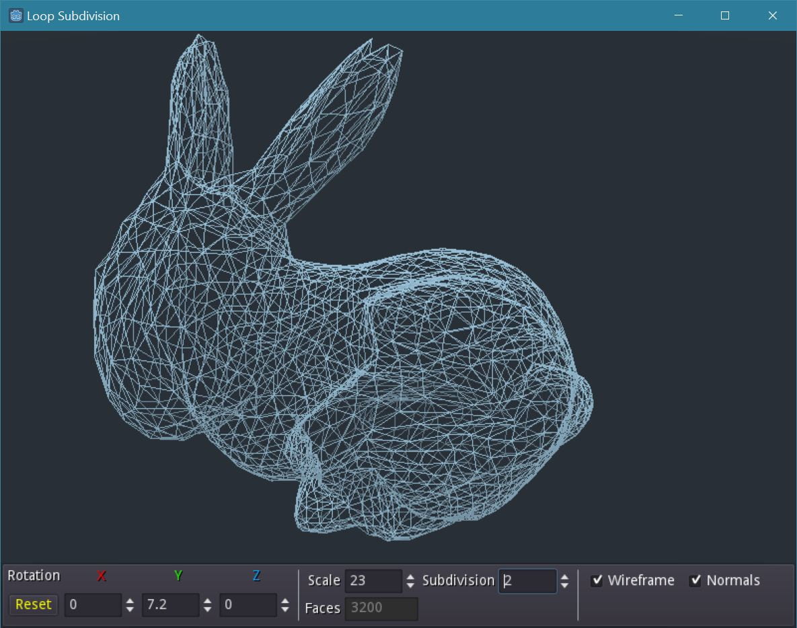Decrease Y rotation with down arrow

pos(207,609)
